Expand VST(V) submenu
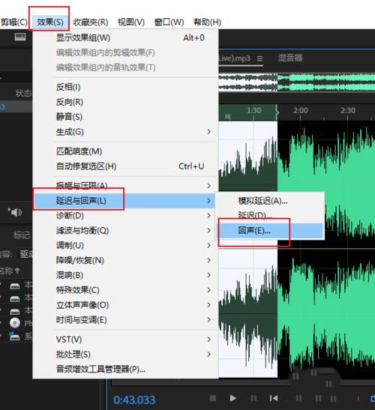The image size is (375, 410). click(125, 340)
